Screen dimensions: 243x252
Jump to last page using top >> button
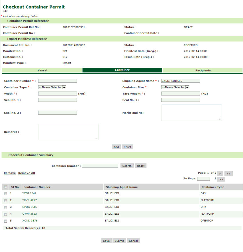tap(228, 174)
